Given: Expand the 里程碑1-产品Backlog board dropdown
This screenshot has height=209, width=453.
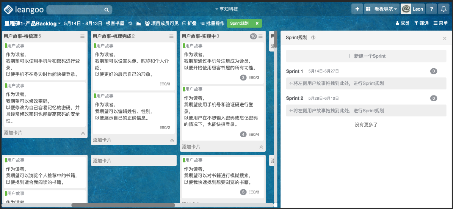Looking at the screenshot, I should 33,24.
